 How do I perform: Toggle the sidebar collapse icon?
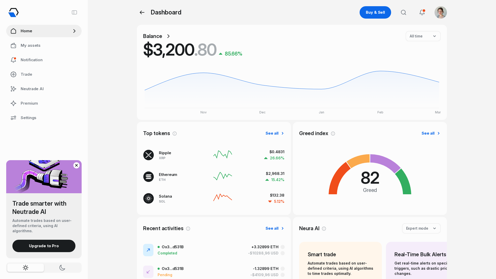[74, 12]
